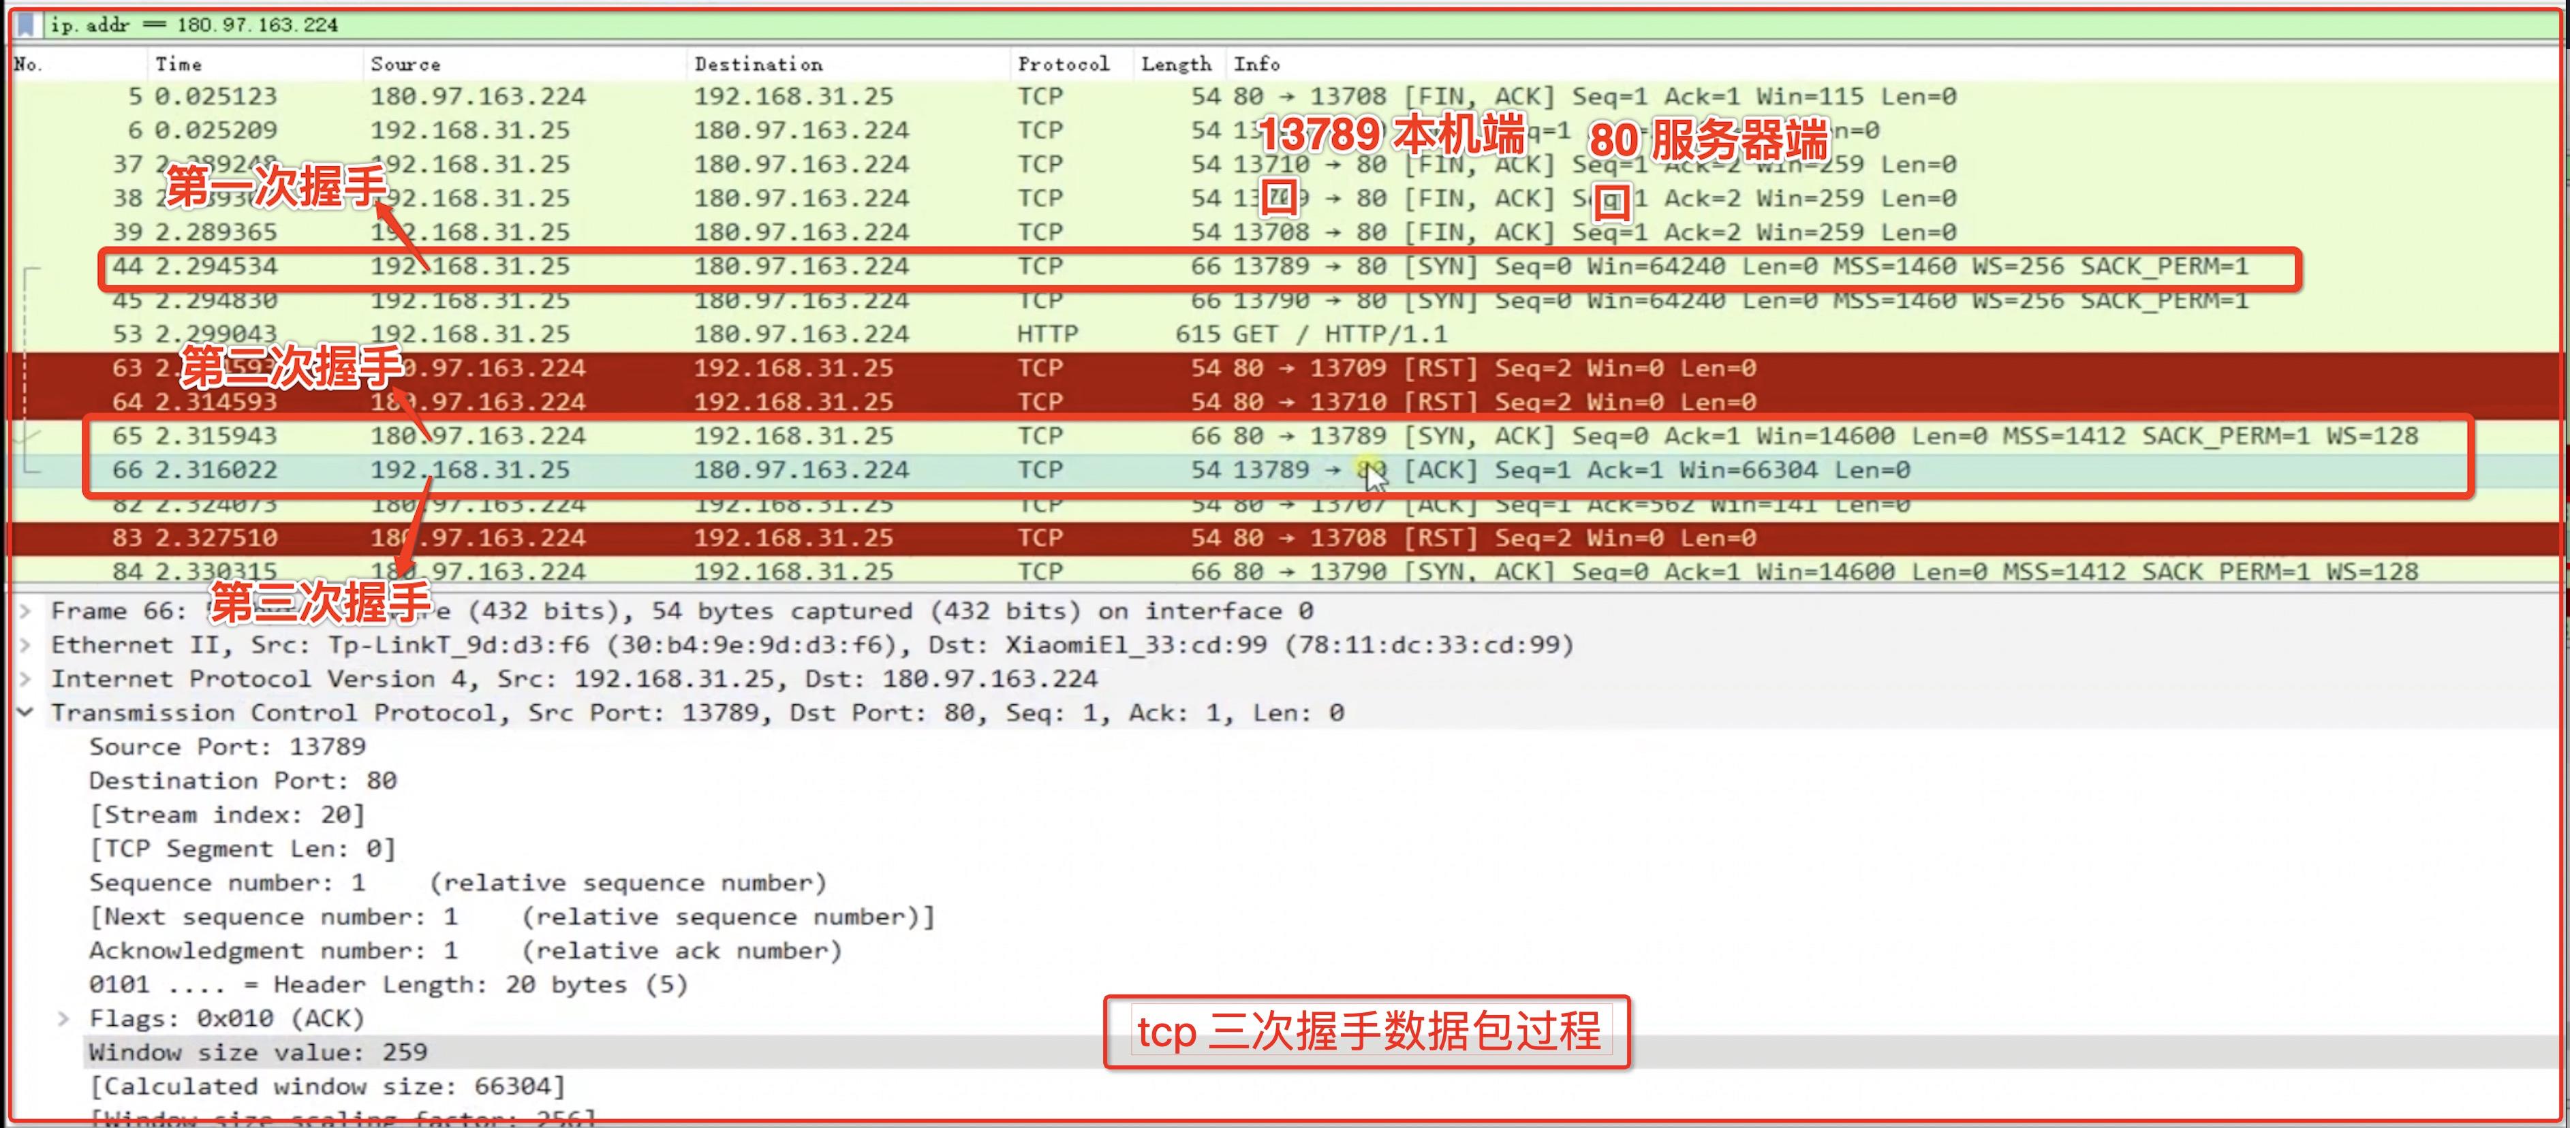Click destination 180.97.163.224 in packet 66
The width and height of the screenshot is (2570, 1128).
(x=802, y=470)
